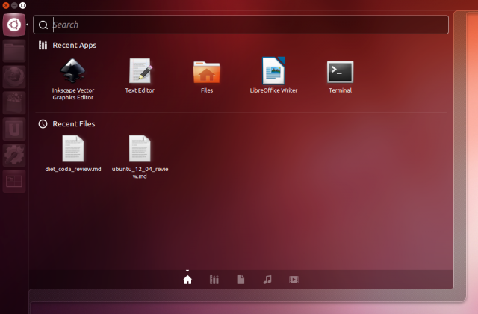Viewport: 478px width, 314px height.
Task: Switch to the Files lens
Action: pos(240,280)
